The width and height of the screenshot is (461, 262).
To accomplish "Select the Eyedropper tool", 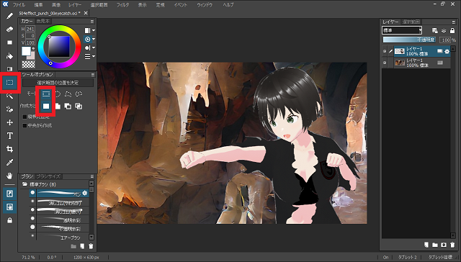I will (9, 163).
